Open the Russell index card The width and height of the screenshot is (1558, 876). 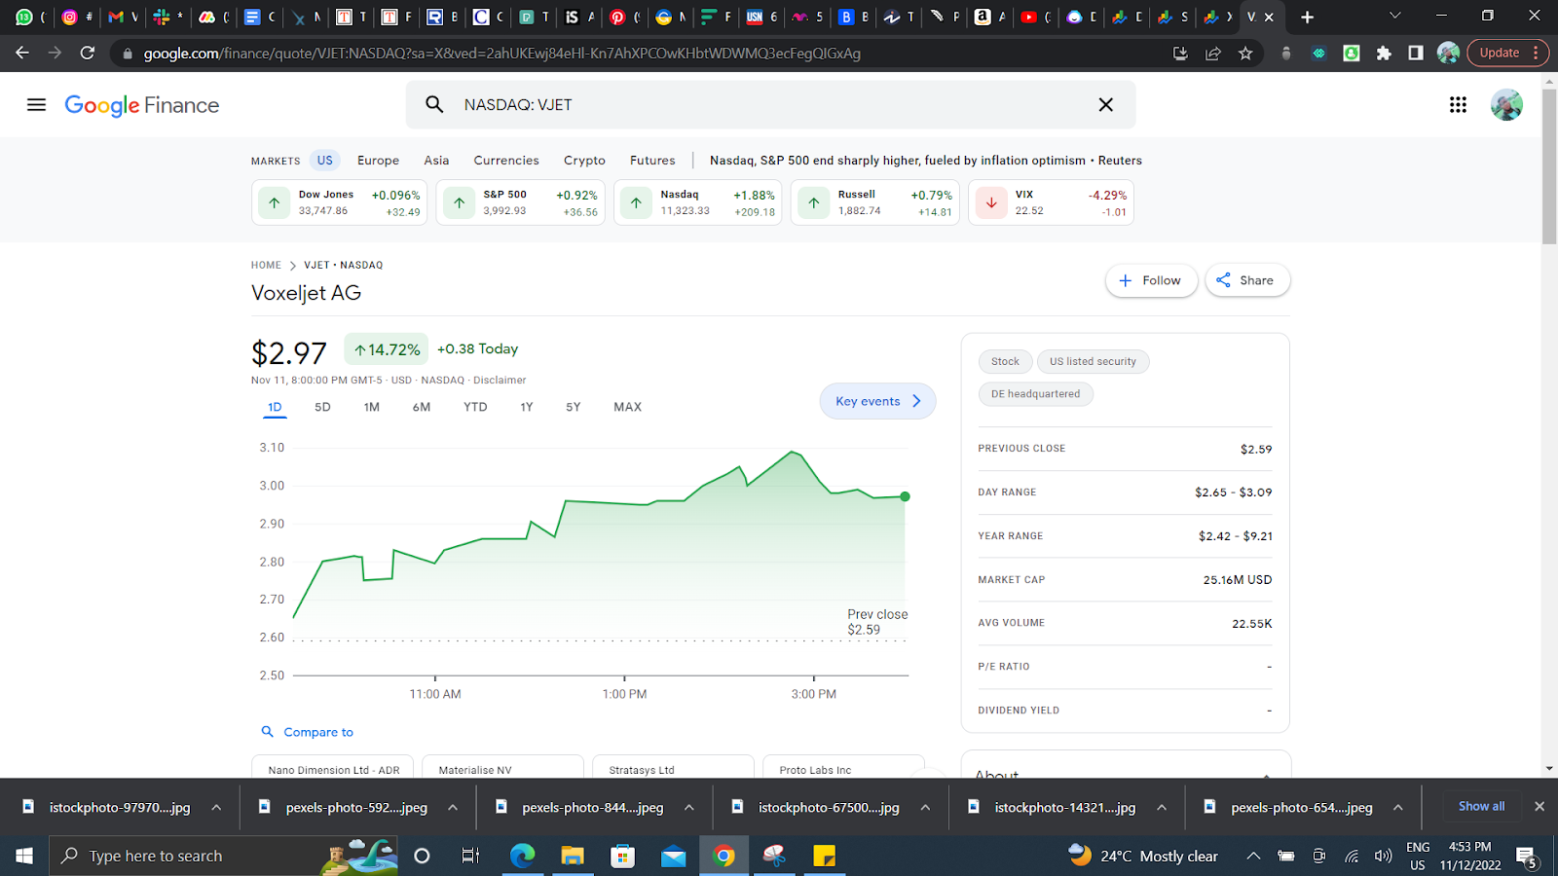[x=874, y=202]
